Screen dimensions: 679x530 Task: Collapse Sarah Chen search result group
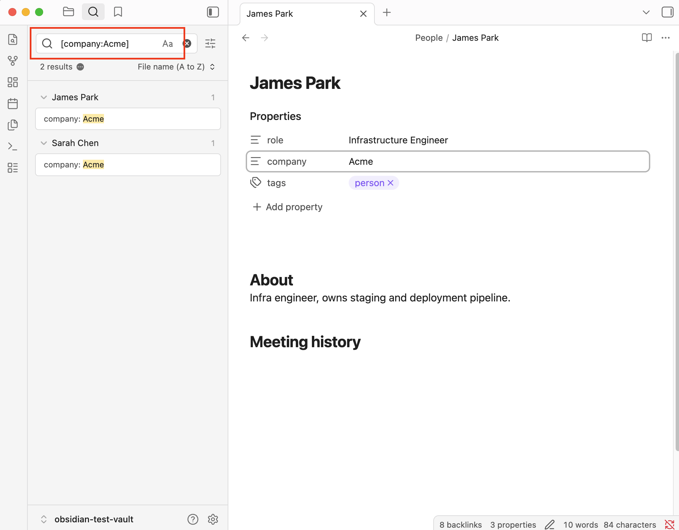[x=44, y=143]
